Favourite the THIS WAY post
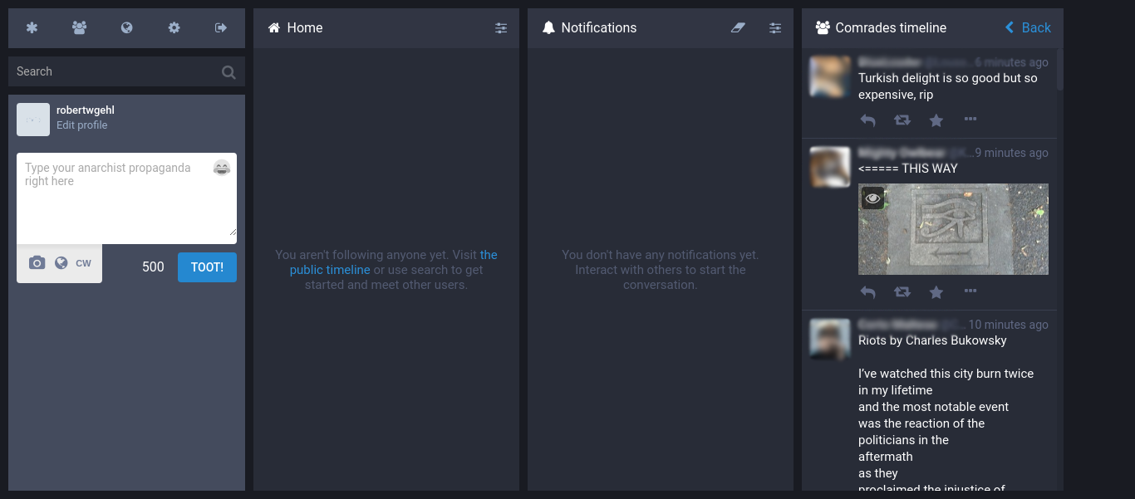Image resolution: width=1135 pixels, height=499 pixels. click(936, 292)
